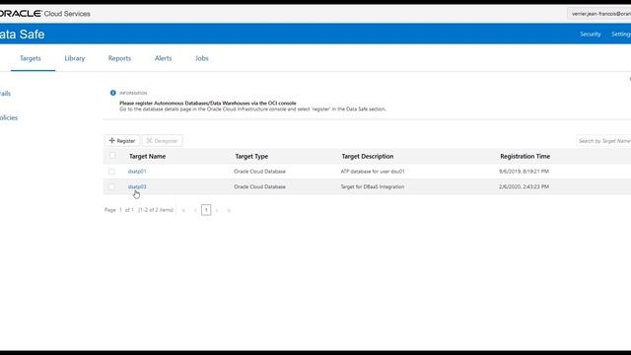Open the Jobs tab

coord(201,58)
